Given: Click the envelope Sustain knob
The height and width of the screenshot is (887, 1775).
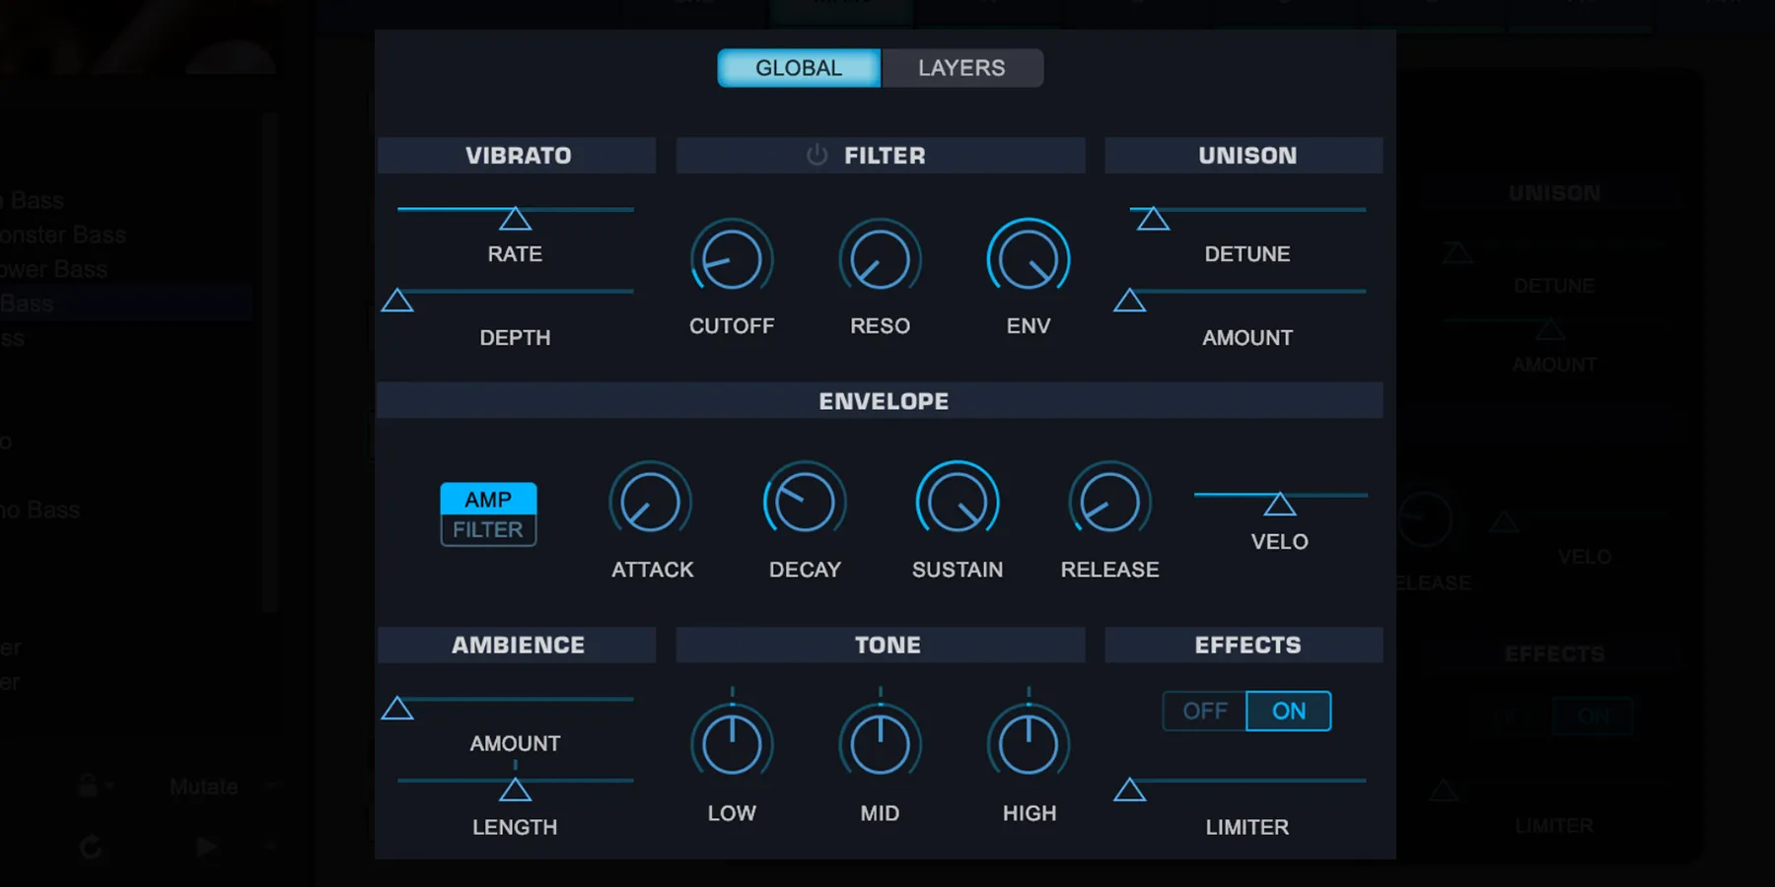Looking at the screenshot, I should click(958, 502).
